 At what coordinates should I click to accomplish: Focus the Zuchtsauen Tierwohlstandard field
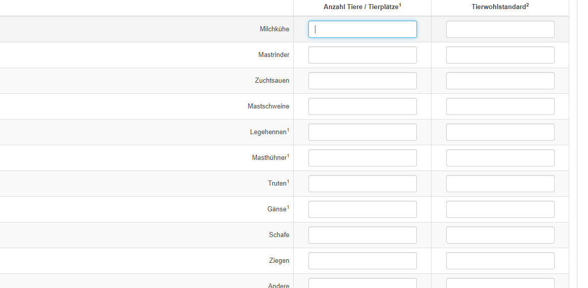[x=500, y=81]
